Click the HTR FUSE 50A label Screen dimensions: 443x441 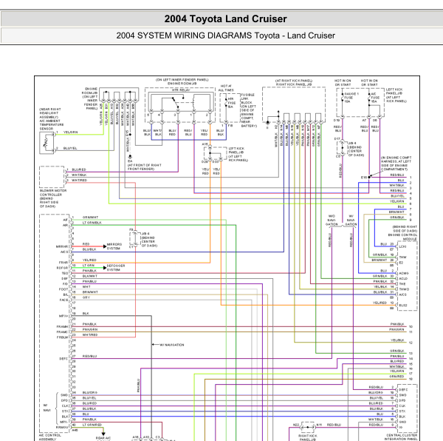[231, 103]
